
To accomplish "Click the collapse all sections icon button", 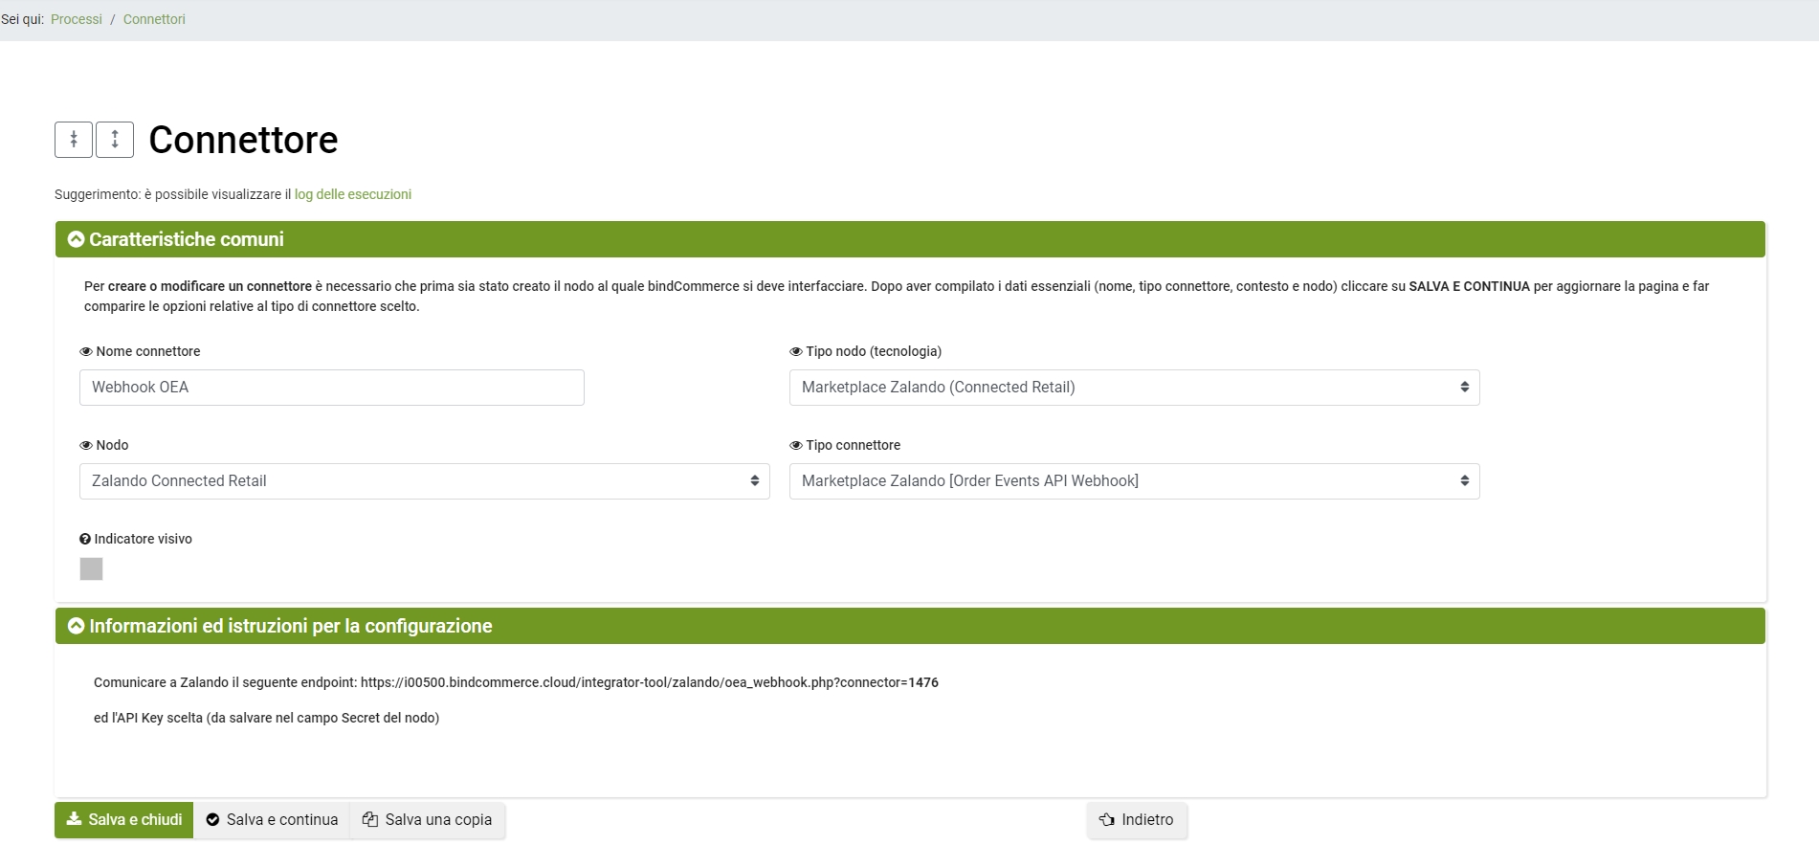I will [74, 140].
